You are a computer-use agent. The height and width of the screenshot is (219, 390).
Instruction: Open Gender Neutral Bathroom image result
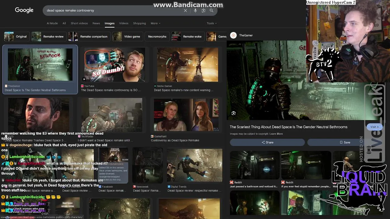[x=40, y=65]
